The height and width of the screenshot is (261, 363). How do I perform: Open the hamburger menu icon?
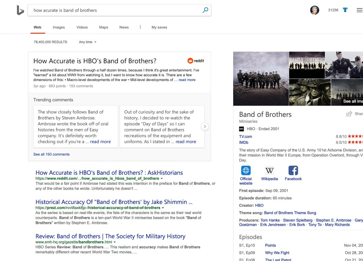360,10
